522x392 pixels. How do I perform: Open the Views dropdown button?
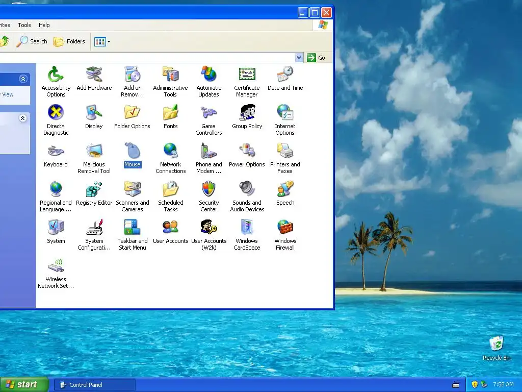tap(102, 42)
